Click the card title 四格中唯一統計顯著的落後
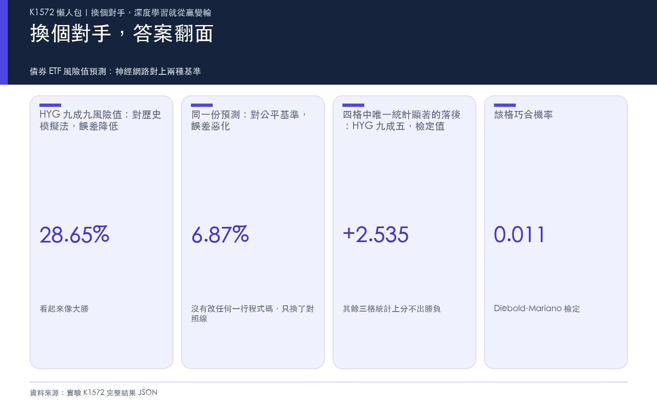Screen dimensions: 657x411 click(x=402, y=115)
